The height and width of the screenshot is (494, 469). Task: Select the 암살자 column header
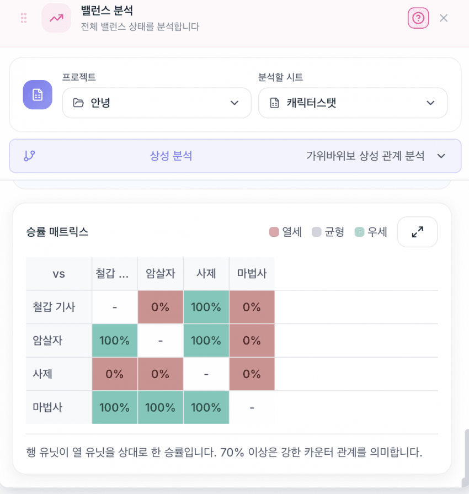point(161,273)
